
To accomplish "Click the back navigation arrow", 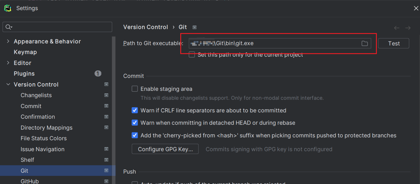I will [397, 28].
